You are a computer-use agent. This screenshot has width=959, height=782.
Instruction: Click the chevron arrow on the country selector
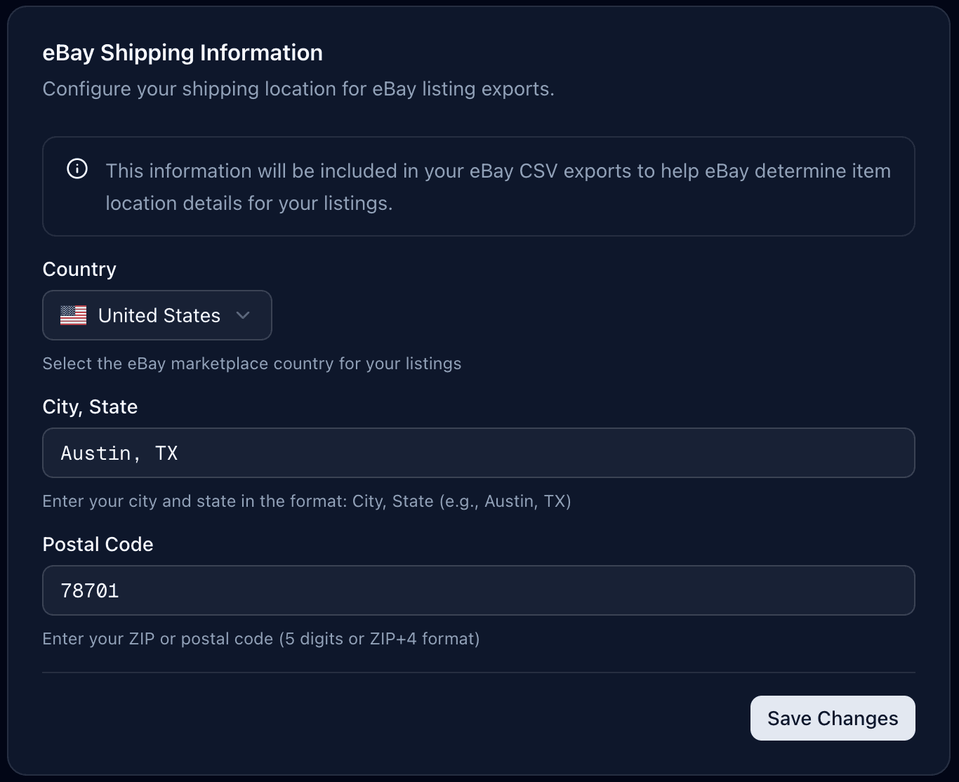click(244, 315)
